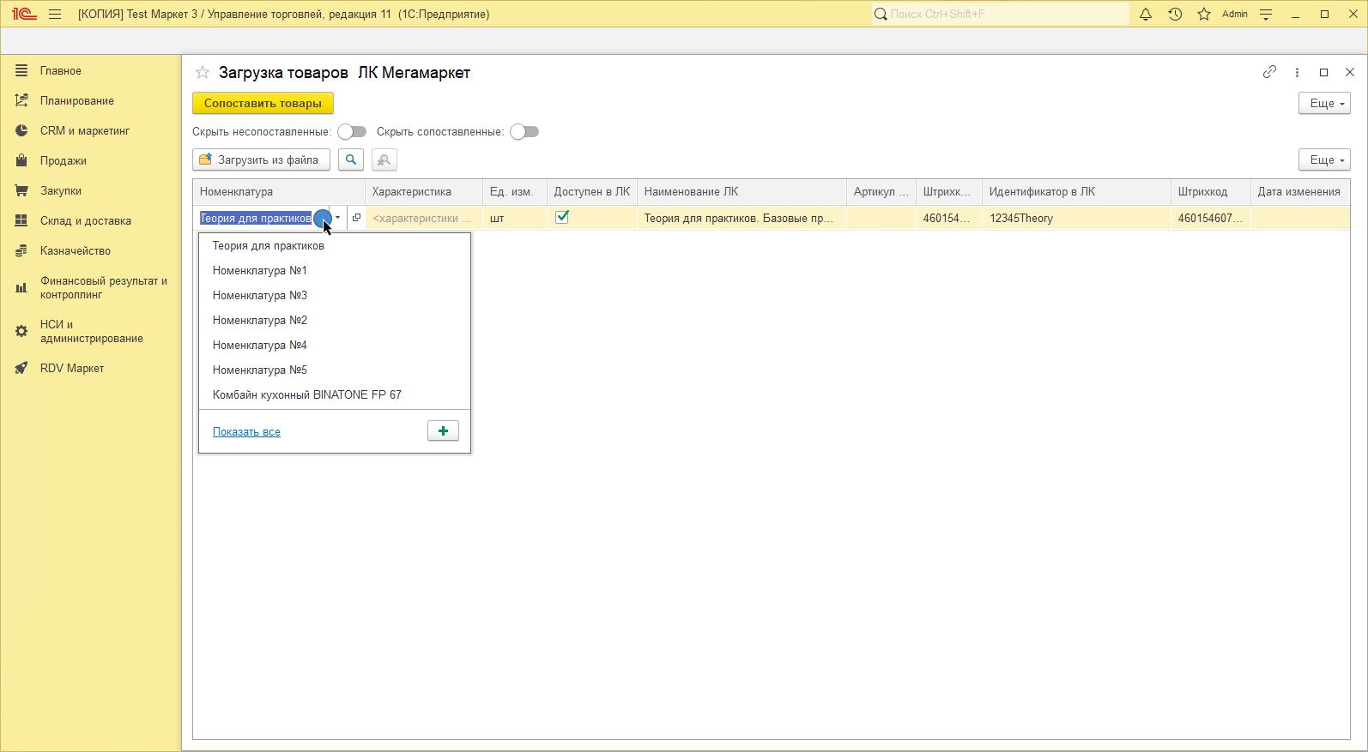Open notifications bell icon

pos(1146,14)
